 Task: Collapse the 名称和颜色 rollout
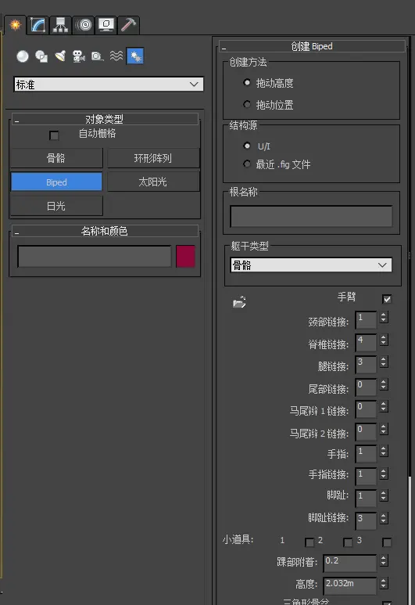105,231
